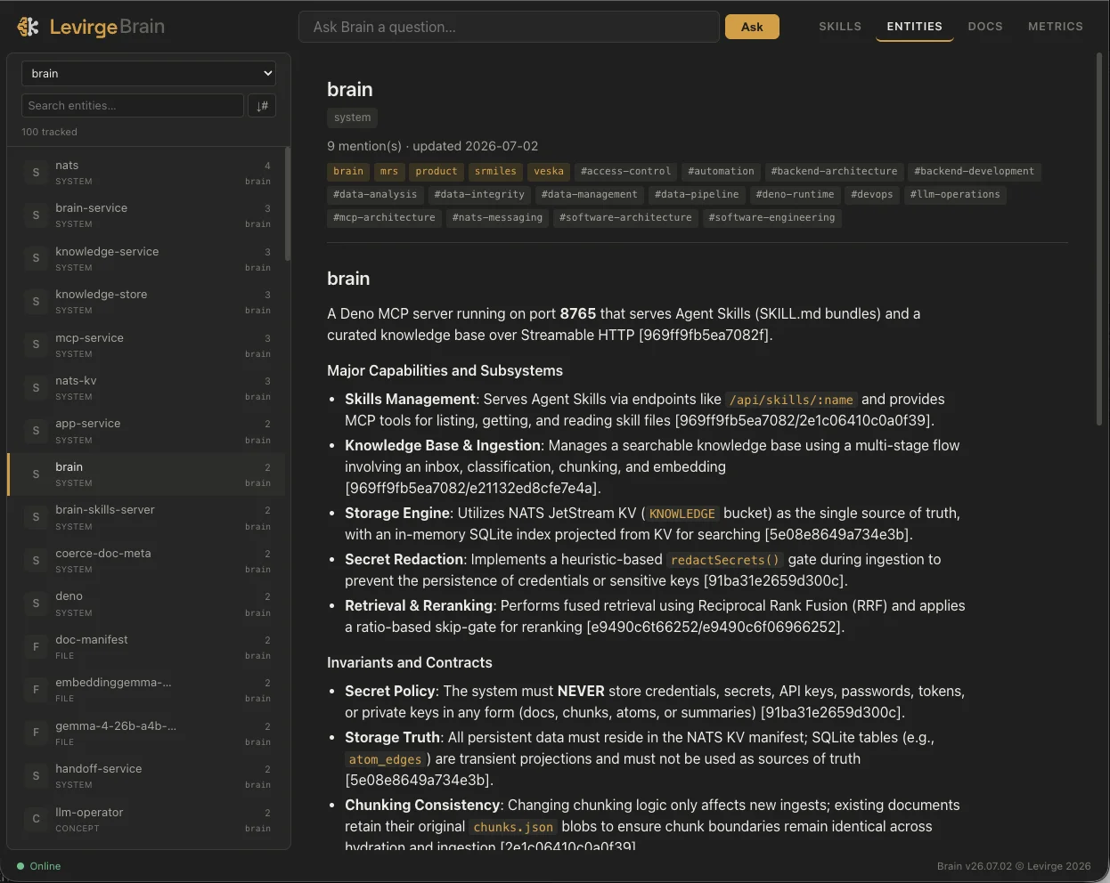Image resolution: width=1110 pixels, height=883 pixels.
Task: Open the DOCS tab
Action: pos(985,27)
